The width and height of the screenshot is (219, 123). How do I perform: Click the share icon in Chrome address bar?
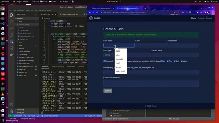pos(175,12)
